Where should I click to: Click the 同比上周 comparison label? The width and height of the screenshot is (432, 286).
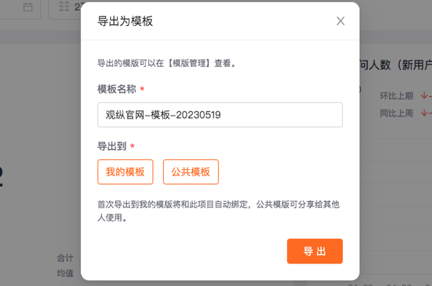(x=396, y=113)
